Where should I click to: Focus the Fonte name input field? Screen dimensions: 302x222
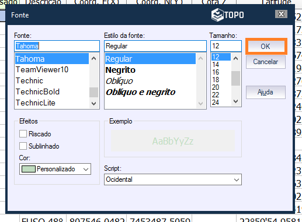click(x=57, y=46)
